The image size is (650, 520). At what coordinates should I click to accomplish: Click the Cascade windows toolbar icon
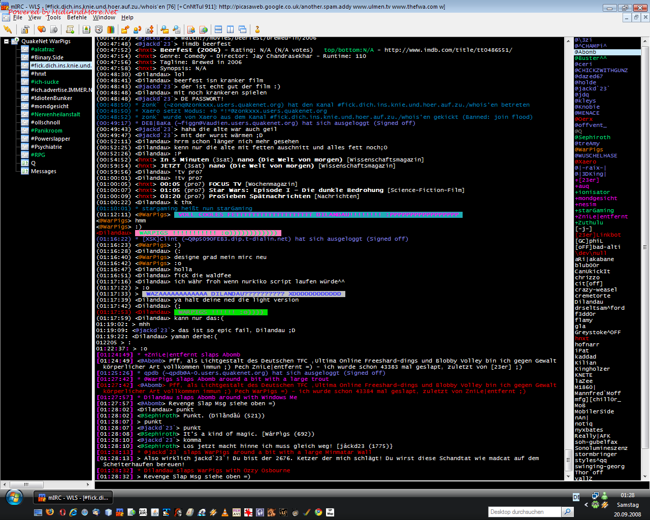243,29
